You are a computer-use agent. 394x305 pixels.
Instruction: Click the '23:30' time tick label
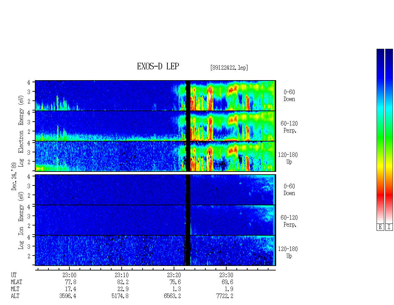pos(226,275)
